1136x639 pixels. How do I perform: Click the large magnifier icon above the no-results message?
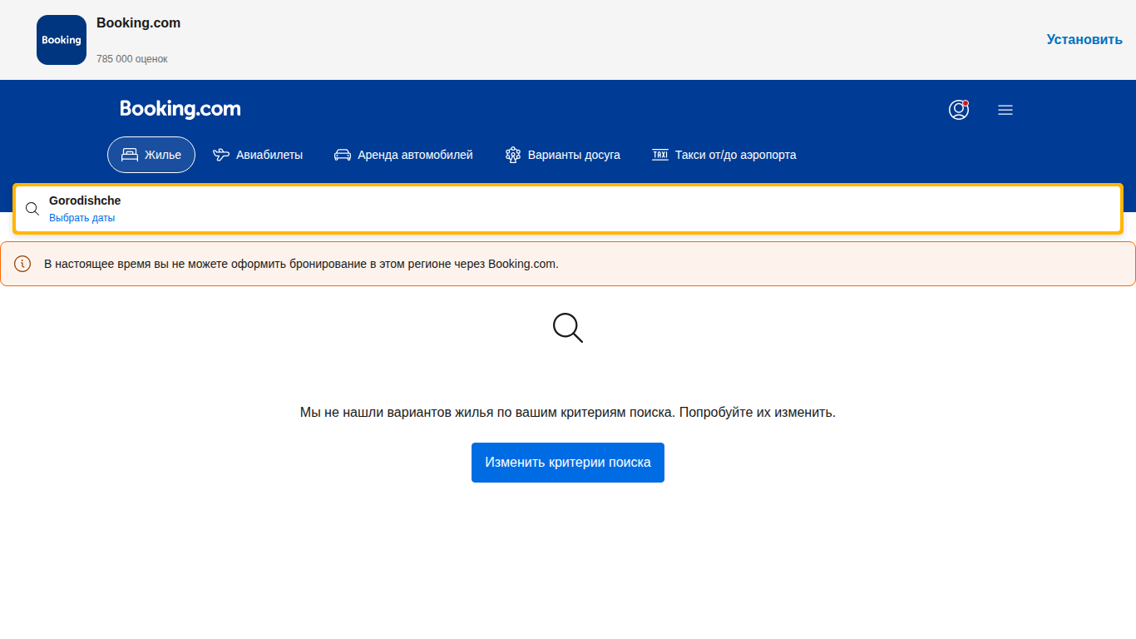pyautogui.click(x=568, y=328)
